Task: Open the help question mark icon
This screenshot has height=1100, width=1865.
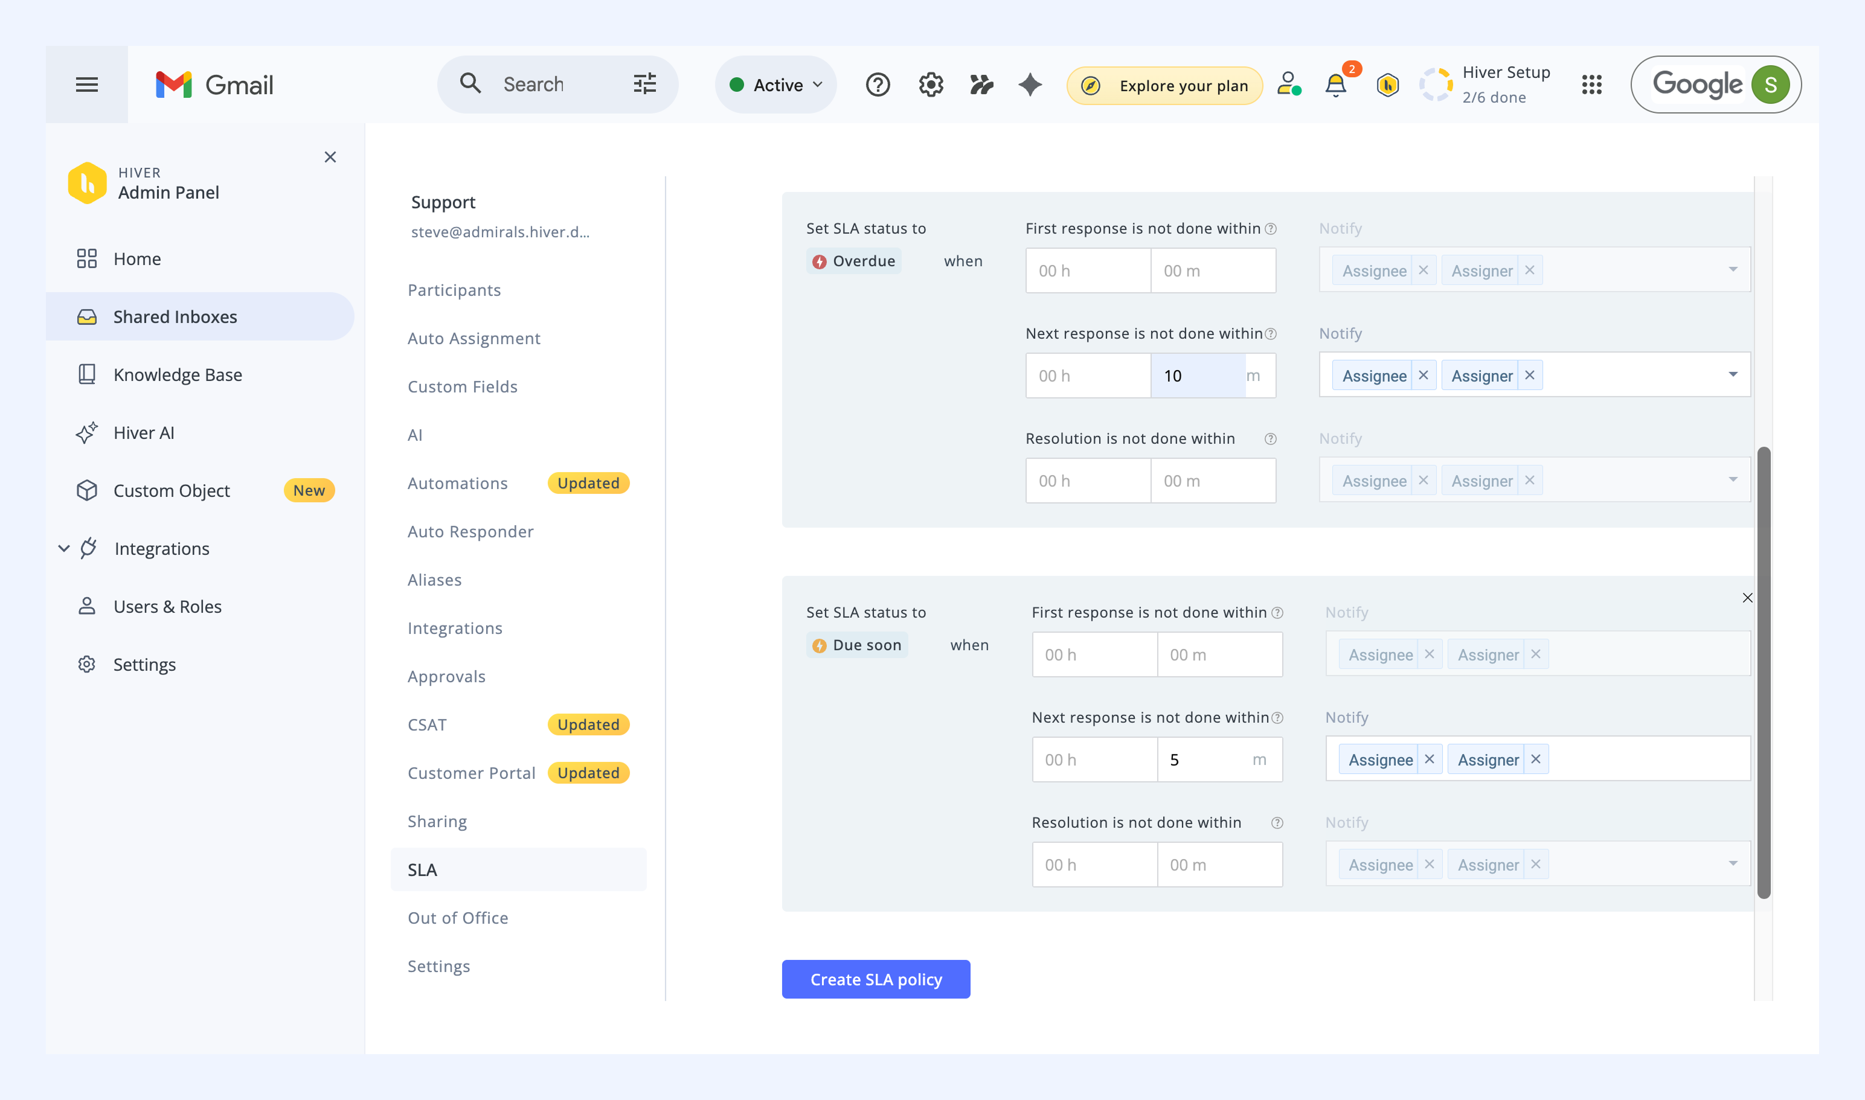Action: pyautogui.click(x=878, y=85)
